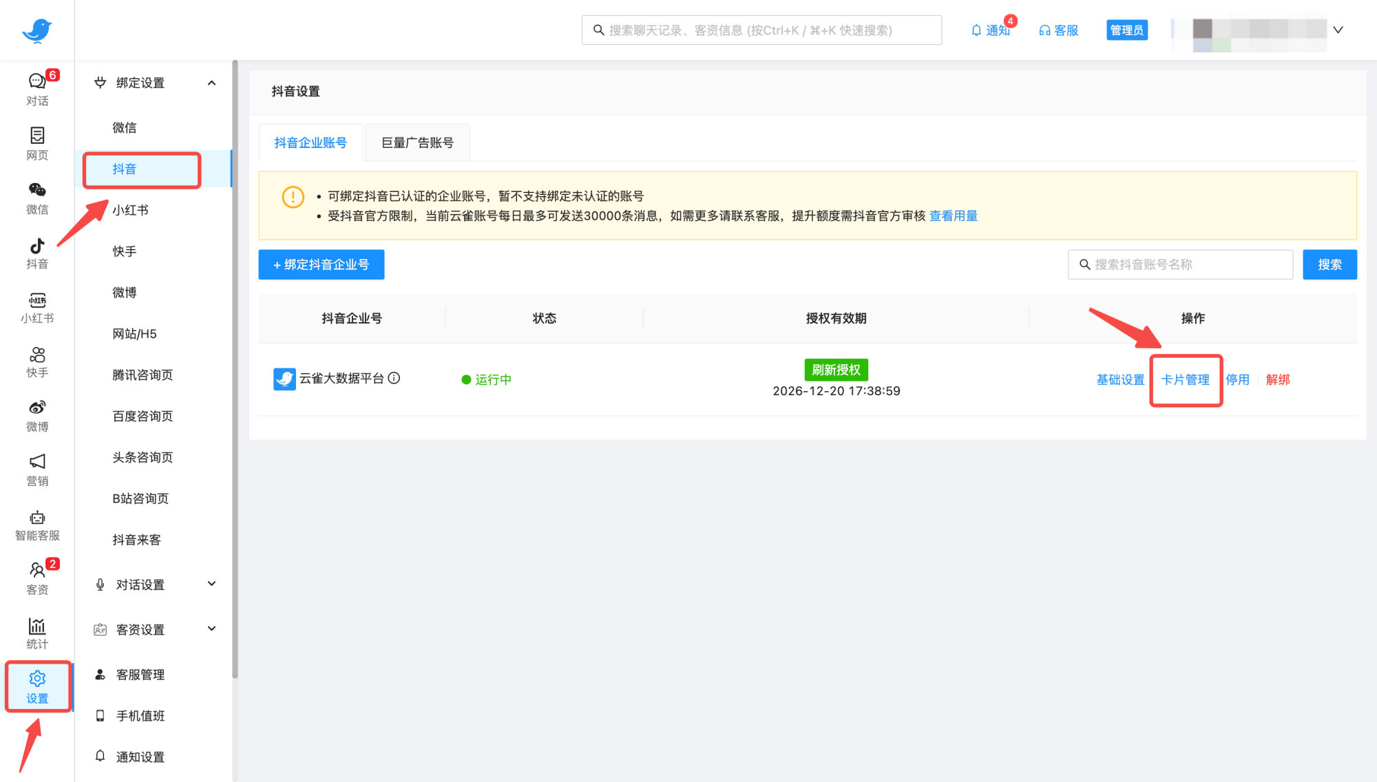The image size is (1377, 782).
Task: Click the settings submenu vertical scrollbar
Action: coord(235,369)
